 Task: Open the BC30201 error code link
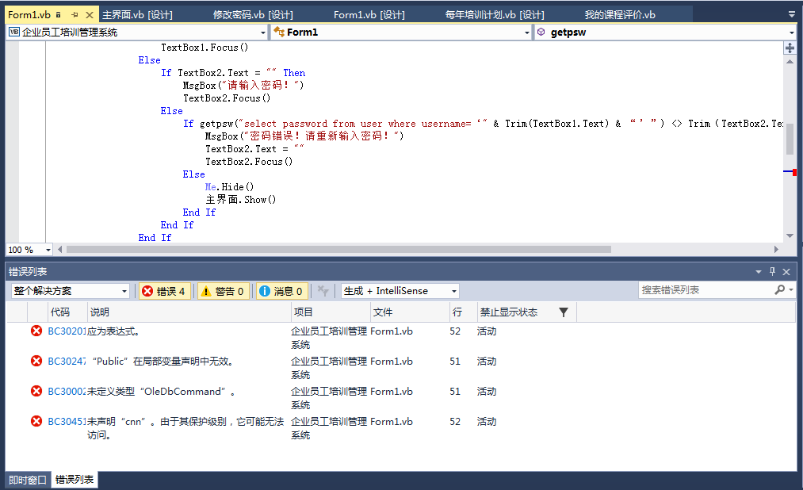click(67, 331)
